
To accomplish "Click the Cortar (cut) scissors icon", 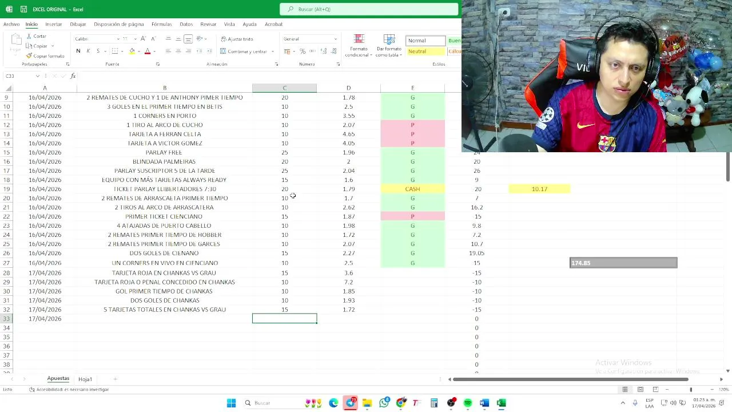I will click(x=29, y=36).
